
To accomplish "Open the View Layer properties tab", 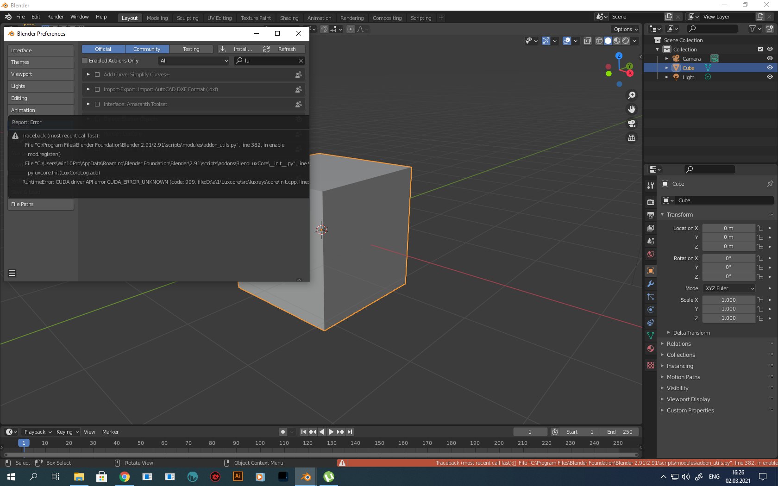I will click(651, 228).
